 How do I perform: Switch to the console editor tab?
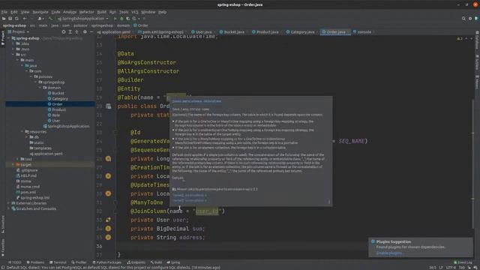362,31
